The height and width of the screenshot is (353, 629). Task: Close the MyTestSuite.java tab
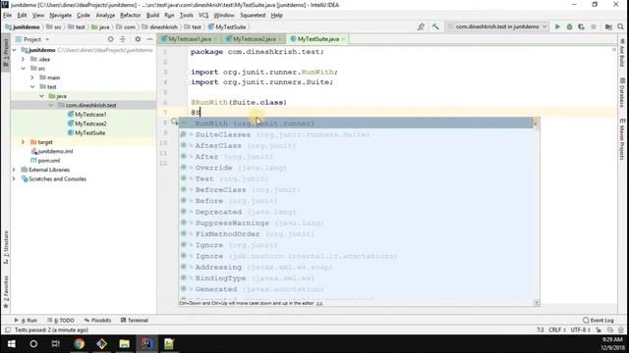(344, 39)
